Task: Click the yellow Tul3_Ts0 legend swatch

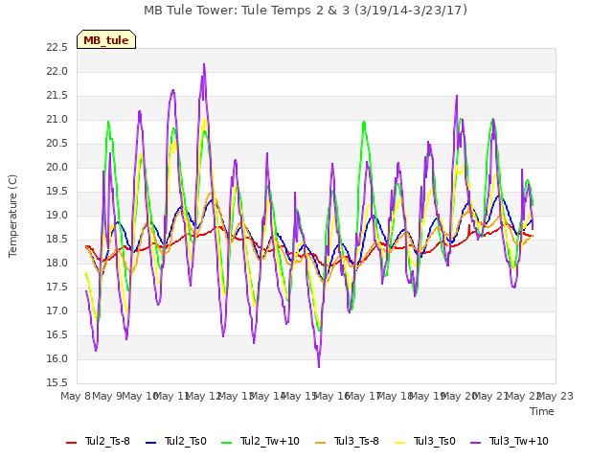Action: (x=400, y=443)
